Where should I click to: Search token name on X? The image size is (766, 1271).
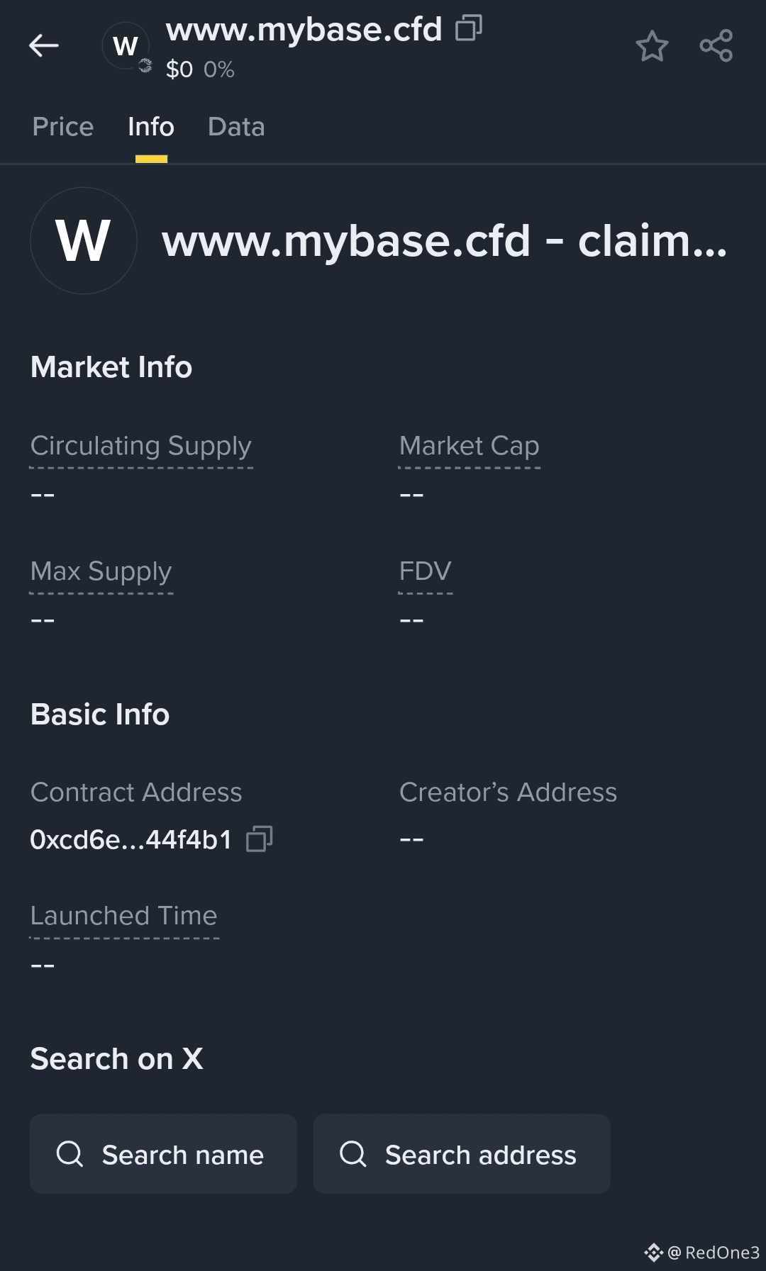pyautogui.click(x=163, y=1153)
